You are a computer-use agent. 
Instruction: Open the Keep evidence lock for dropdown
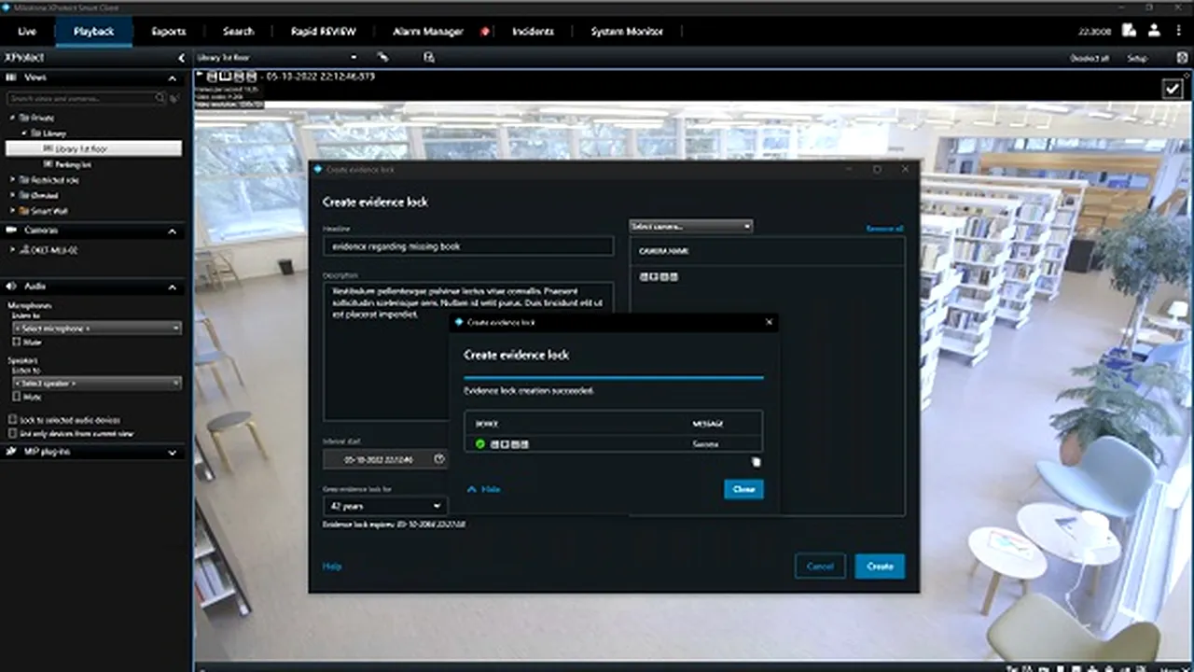(x=384, y=506)
